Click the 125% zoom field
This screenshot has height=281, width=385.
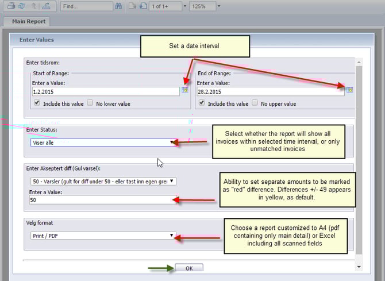tap(203, 6)
